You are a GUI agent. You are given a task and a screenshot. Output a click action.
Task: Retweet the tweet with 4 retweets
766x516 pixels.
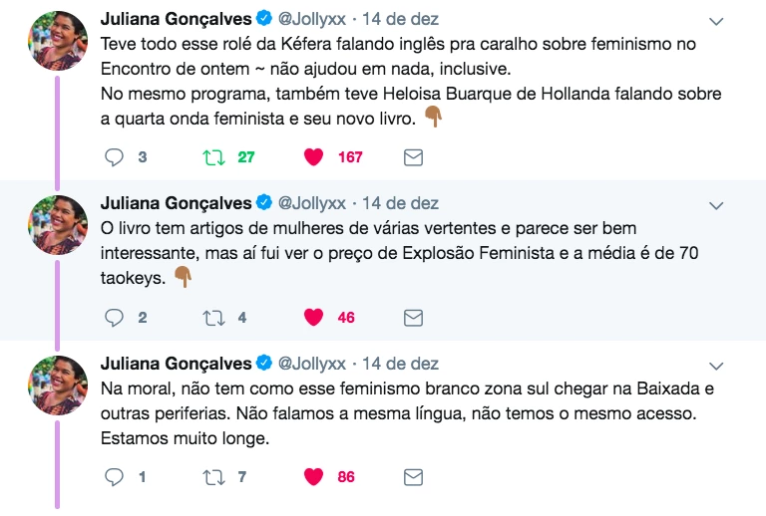(x=212, y=318)
